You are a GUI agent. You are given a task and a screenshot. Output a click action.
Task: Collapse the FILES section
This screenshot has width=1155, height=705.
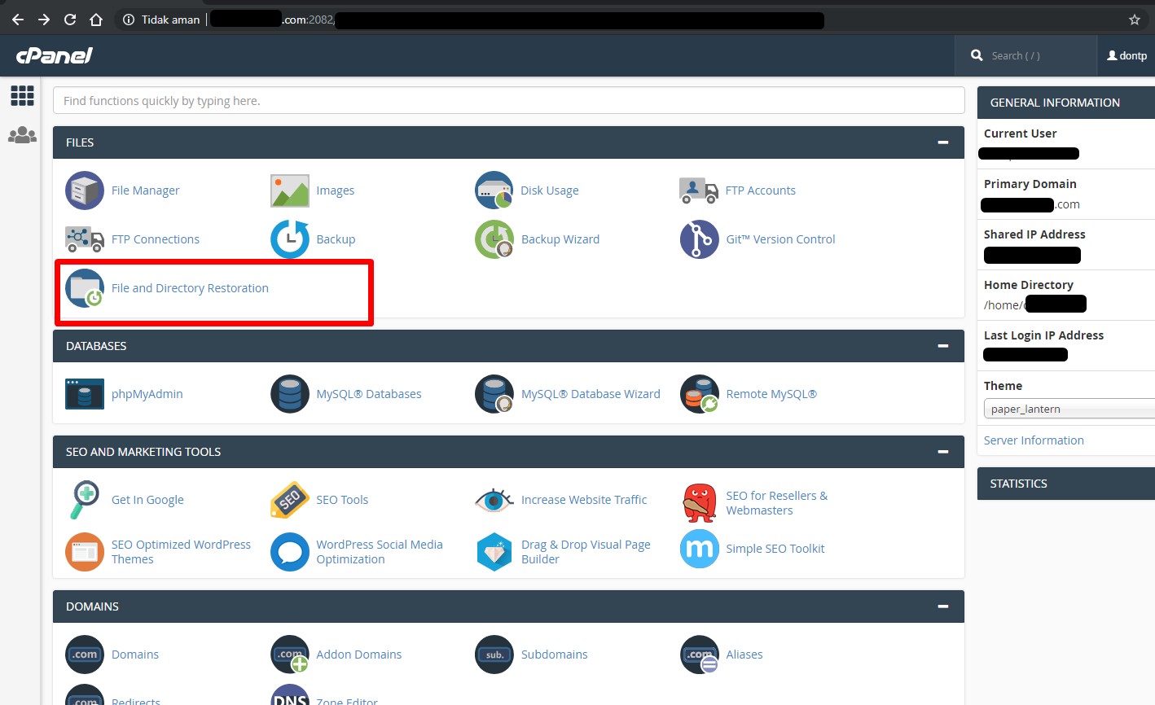tap(942, 142)
